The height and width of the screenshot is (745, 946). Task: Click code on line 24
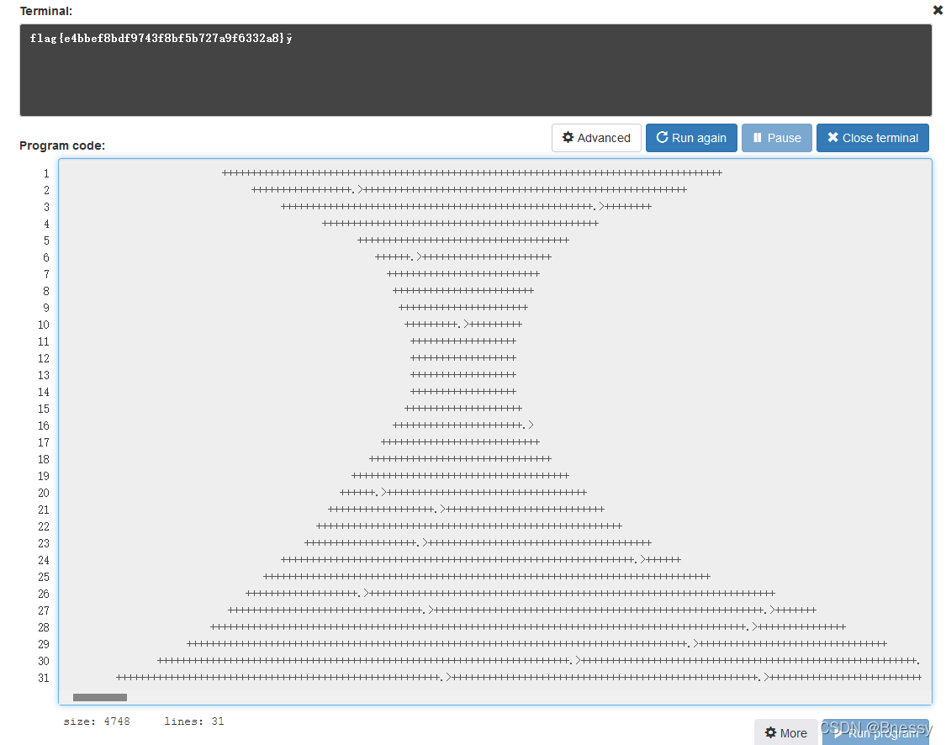point(481,560)
